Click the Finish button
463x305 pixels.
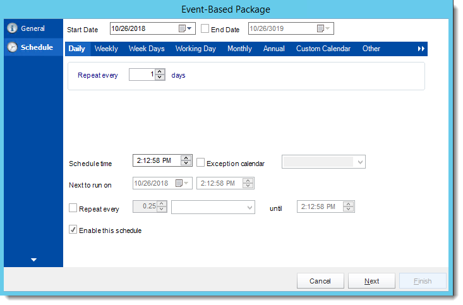click(423, 281)
